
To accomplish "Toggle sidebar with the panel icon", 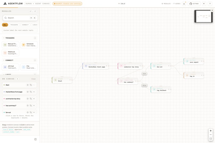I will [35, 139].
